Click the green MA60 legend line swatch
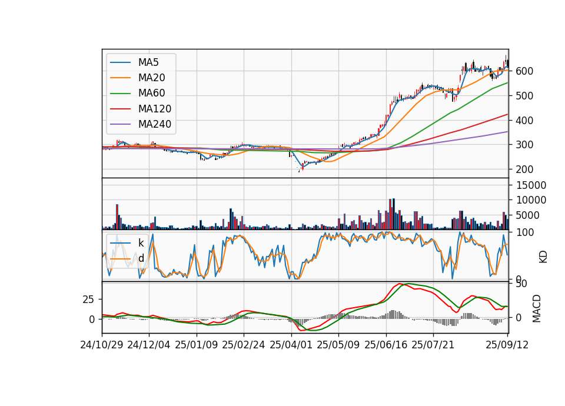The image size is (565, 406). (x=121, y=94)
